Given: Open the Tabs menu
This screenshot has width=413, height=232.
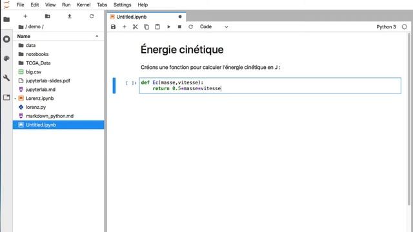Looking at the screenshot, I should click(102, 5).
